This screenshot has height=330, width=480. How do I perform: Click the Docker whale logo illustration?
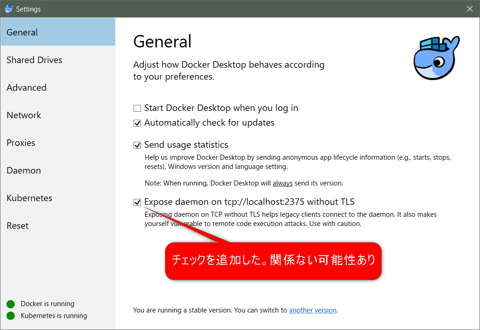[x=436, y=58]
